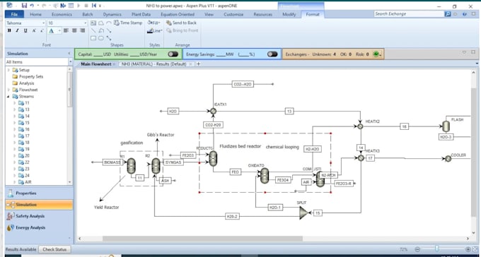Add a new tab with the plus button

[x=198, y=64]
